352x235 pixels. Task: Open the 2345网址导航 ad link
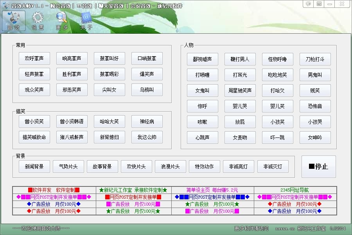296,190
